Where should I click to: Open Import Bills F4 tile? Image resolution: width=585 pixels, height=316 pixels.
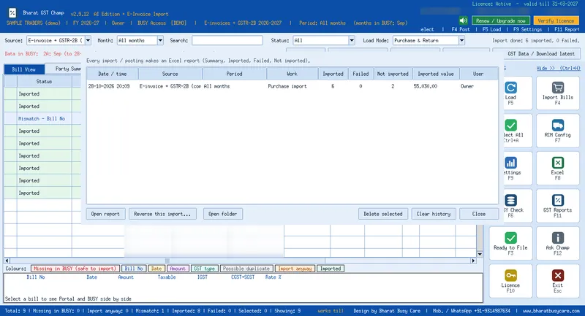(x=557, y=93)
